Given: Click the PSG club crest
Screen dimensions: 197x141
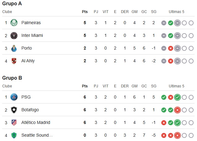Looking at the screenshot, I should [14, 97].
